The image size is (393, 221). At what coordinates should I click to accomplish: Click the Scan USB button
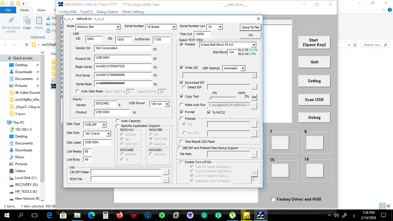coord(314,100)
